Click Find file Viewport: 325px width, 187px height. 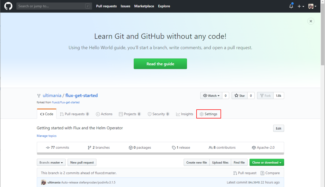(239, 162)
